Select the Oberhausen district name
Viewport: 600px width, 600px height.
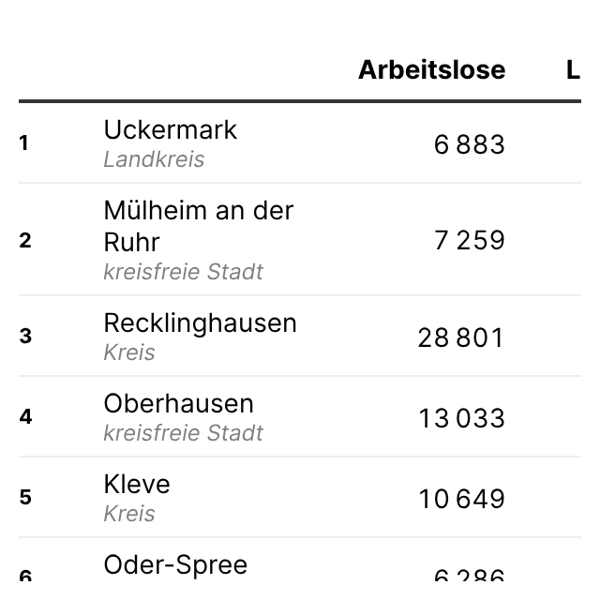pos(179,404)
